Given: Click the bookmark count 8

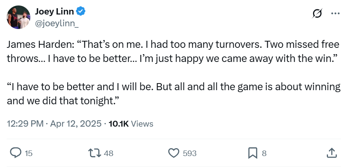Looking at the screenshot, I should tap(264, 153).
